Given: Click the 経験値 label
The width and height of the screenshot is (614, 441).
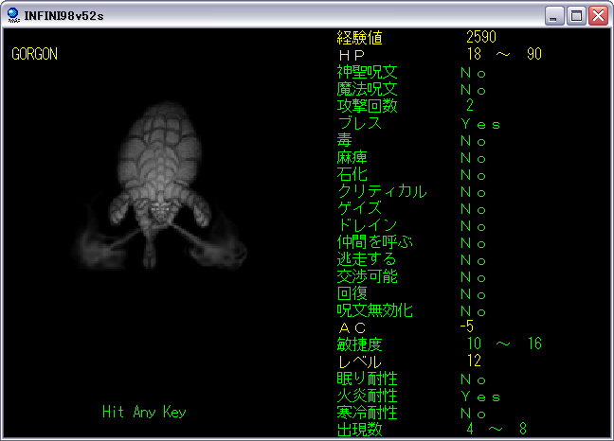Looking at the screenshot, I should [359, 38].
